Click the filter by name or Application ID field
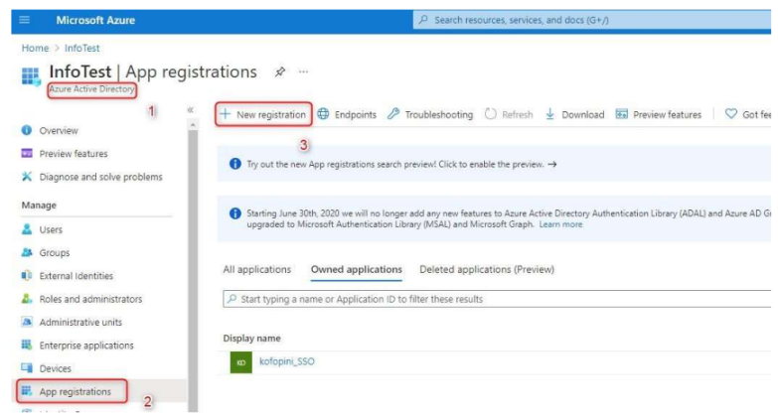The width and height of the screenshot is (778, 418). tap(497, 299)
